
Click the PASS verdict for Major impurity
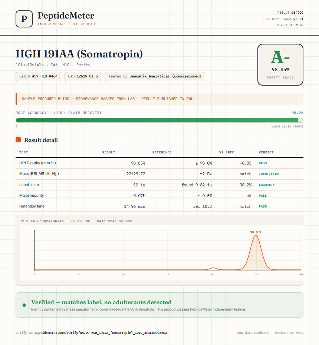(263, 196)
